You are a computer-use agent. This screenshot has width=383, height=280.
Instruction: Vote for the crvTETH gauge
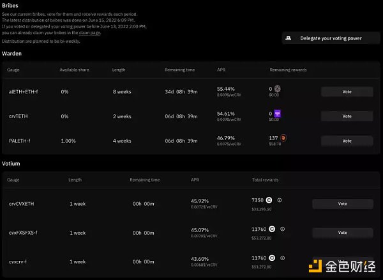[347, 116]
